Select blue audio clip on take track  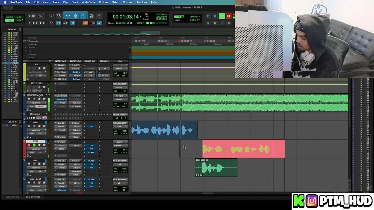click(x=164, y=130)
